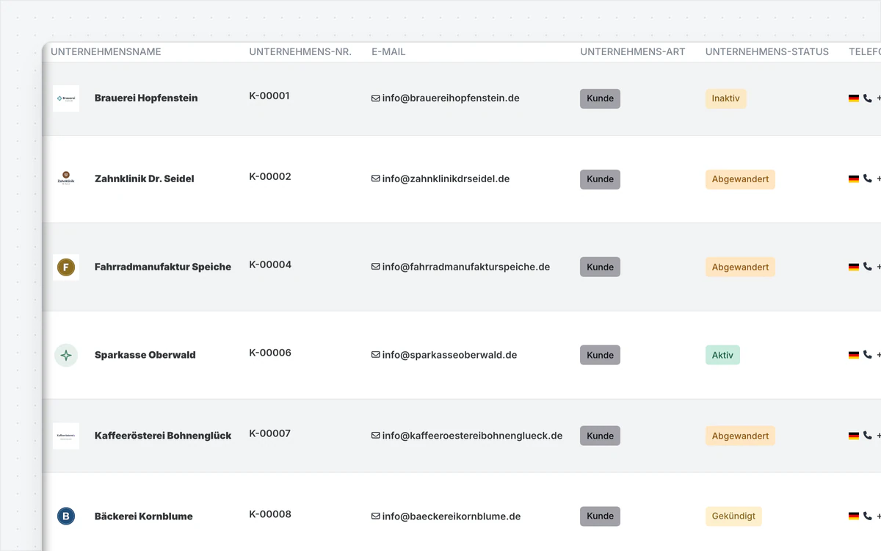Open the Kaffeerösterei Bohnenglück company name

163,436
